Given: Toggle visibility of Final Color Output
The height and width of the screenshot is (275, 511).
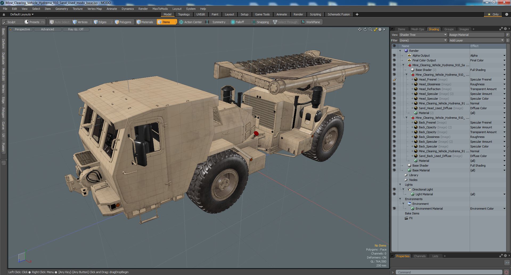Looking at the screenshot, I should coord(394,60).
